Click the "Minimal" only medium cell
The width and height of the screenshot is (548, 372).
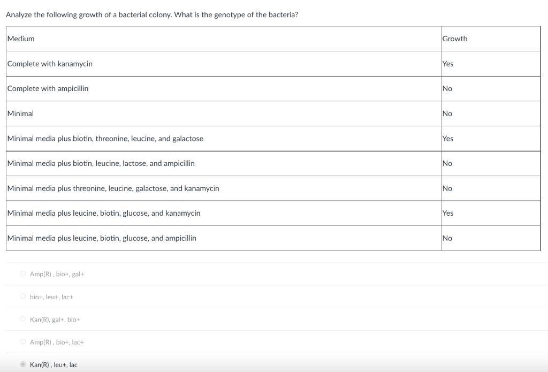point(21,113)
